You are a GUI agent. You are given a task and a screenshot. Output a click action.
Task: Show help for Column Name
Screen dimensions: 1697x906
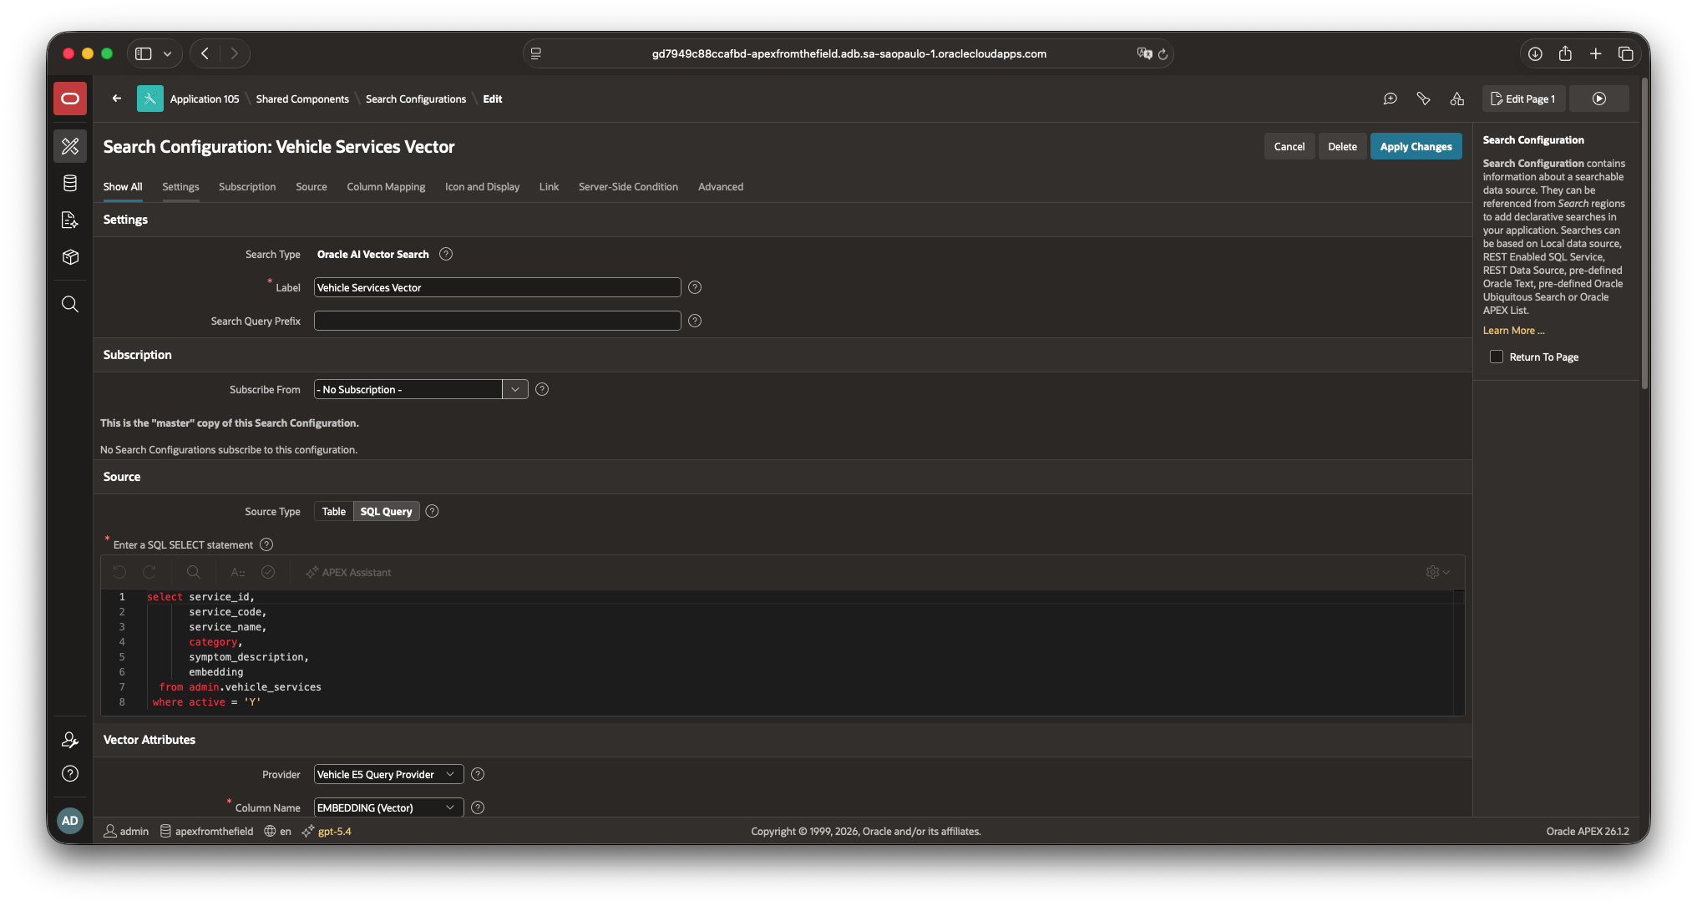[478, 807]
